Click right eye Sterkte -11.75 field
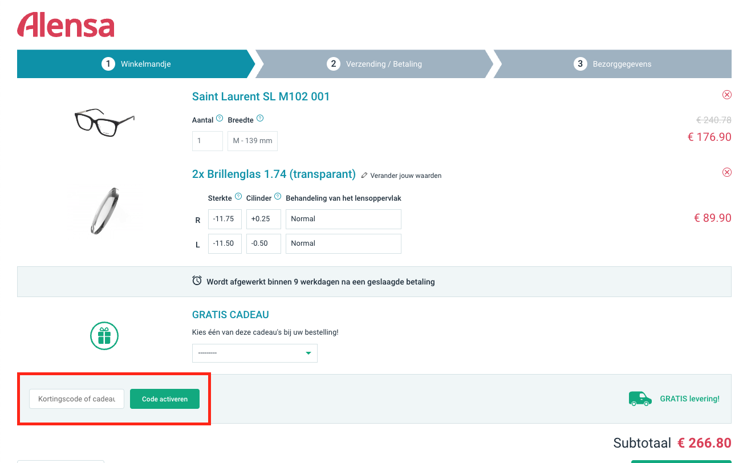 click(225, 219)
